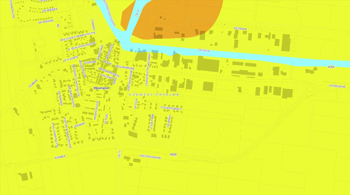Image resolution: width=350 pixels, height=195 pixels.
Task: Click the vertical KOETSHUSLEANE label beside IEWAL
Action: 130,80
